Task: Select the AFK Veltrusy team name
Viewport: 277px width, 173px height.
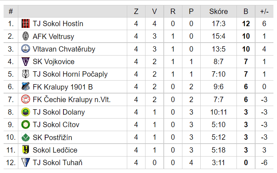Action: (x=53, y=37)
